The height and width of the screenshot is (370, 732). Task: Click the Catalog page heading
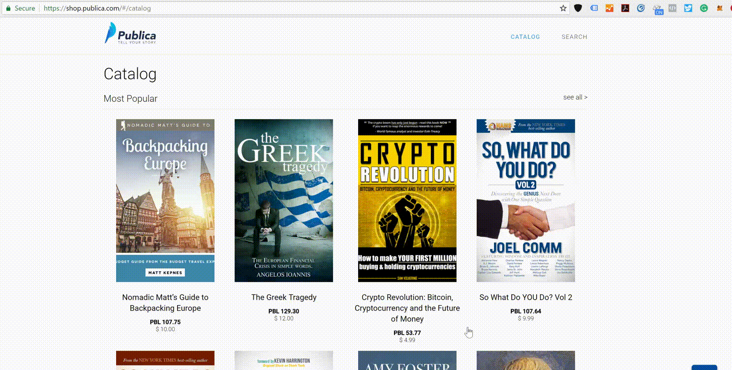130,74
